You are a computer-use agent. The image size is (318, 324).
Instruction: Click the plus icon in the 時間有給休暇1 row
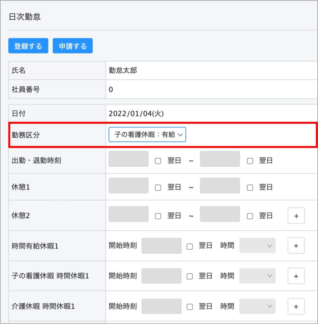point(296,246)
